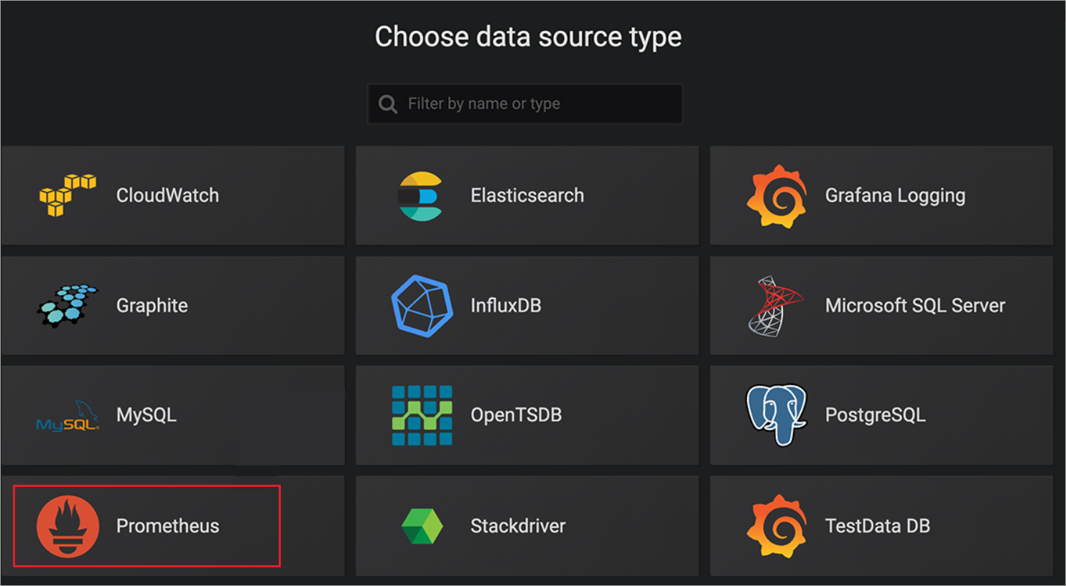Select the CloudWatch label
This screenshot has height=586, width=1066.
(x=167, y=195)
